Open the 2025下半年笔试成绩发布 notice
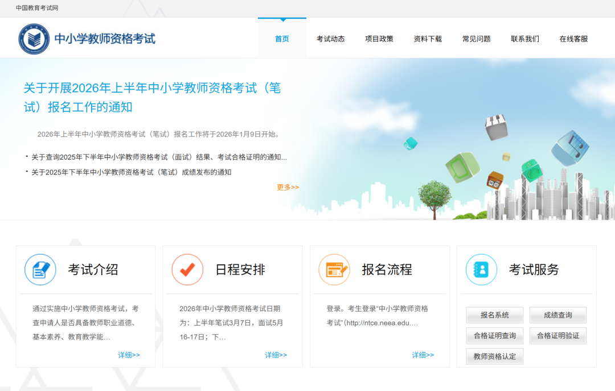 [131, 172]
